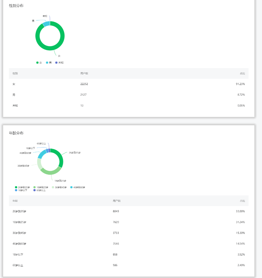Click the 26岁到35岁 callout label beside age donut

tap(75, 153)
